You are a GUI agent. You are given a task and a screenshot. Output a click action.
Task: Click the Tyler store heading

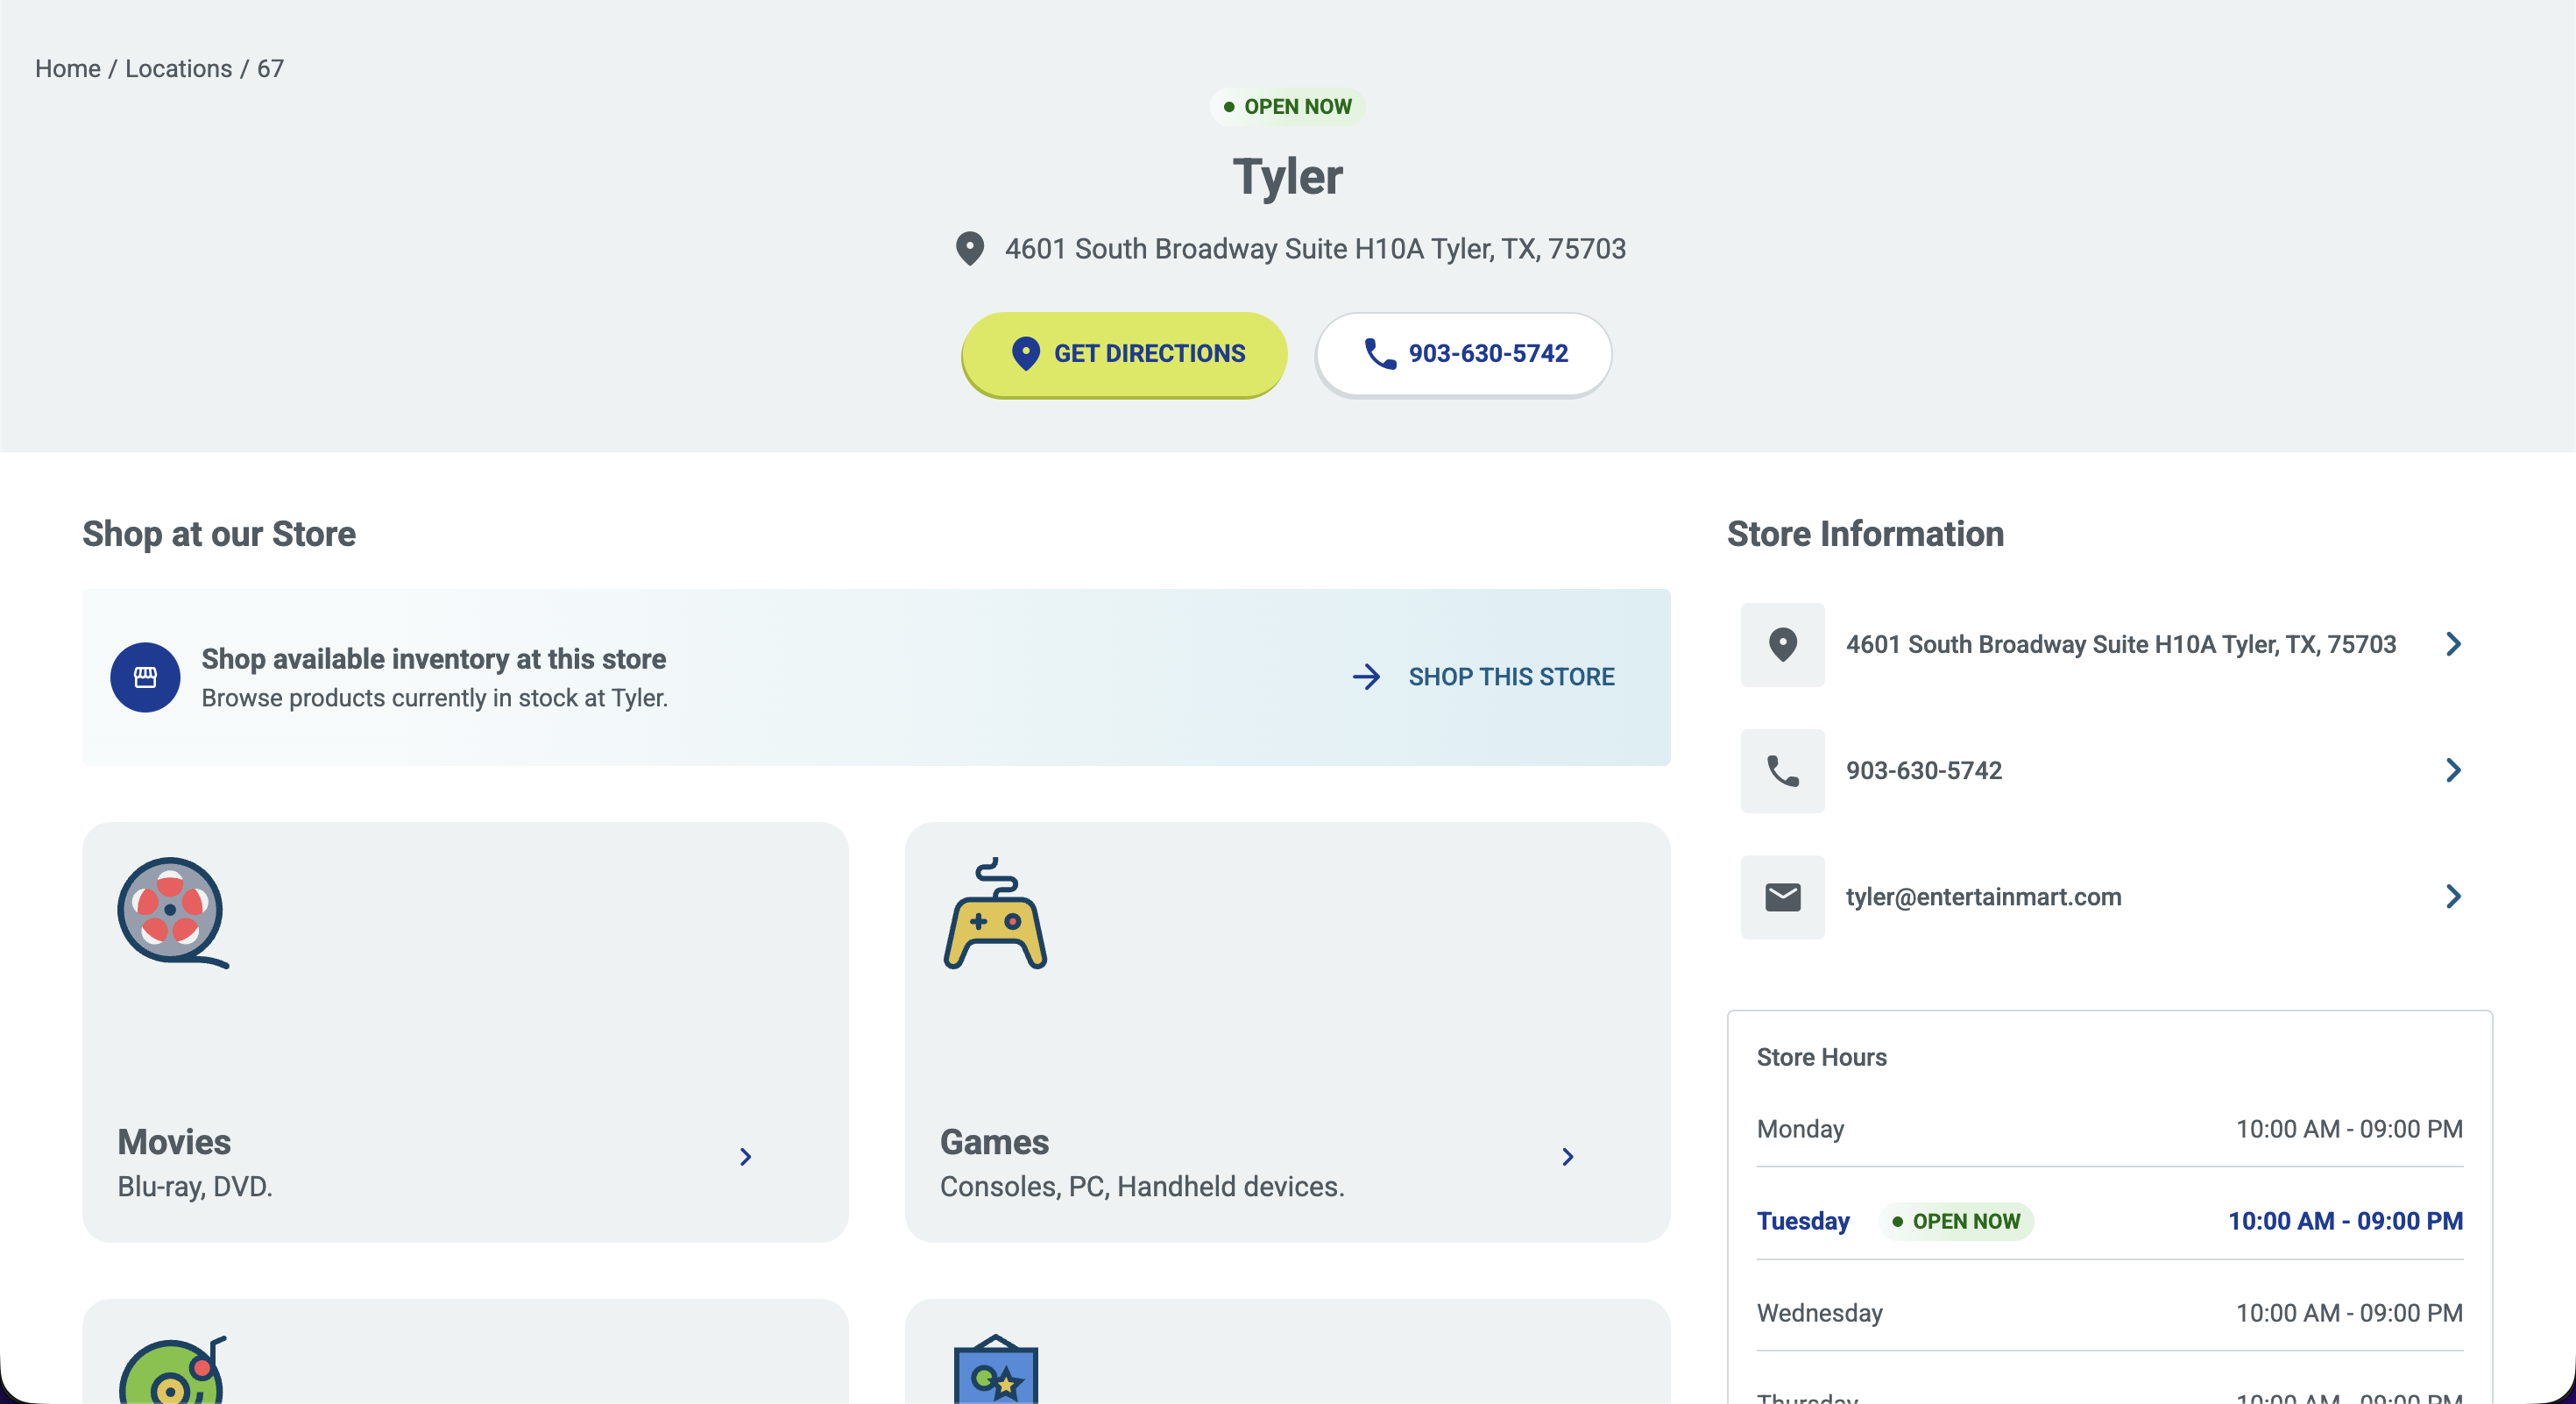click(x=1288, y=177)
